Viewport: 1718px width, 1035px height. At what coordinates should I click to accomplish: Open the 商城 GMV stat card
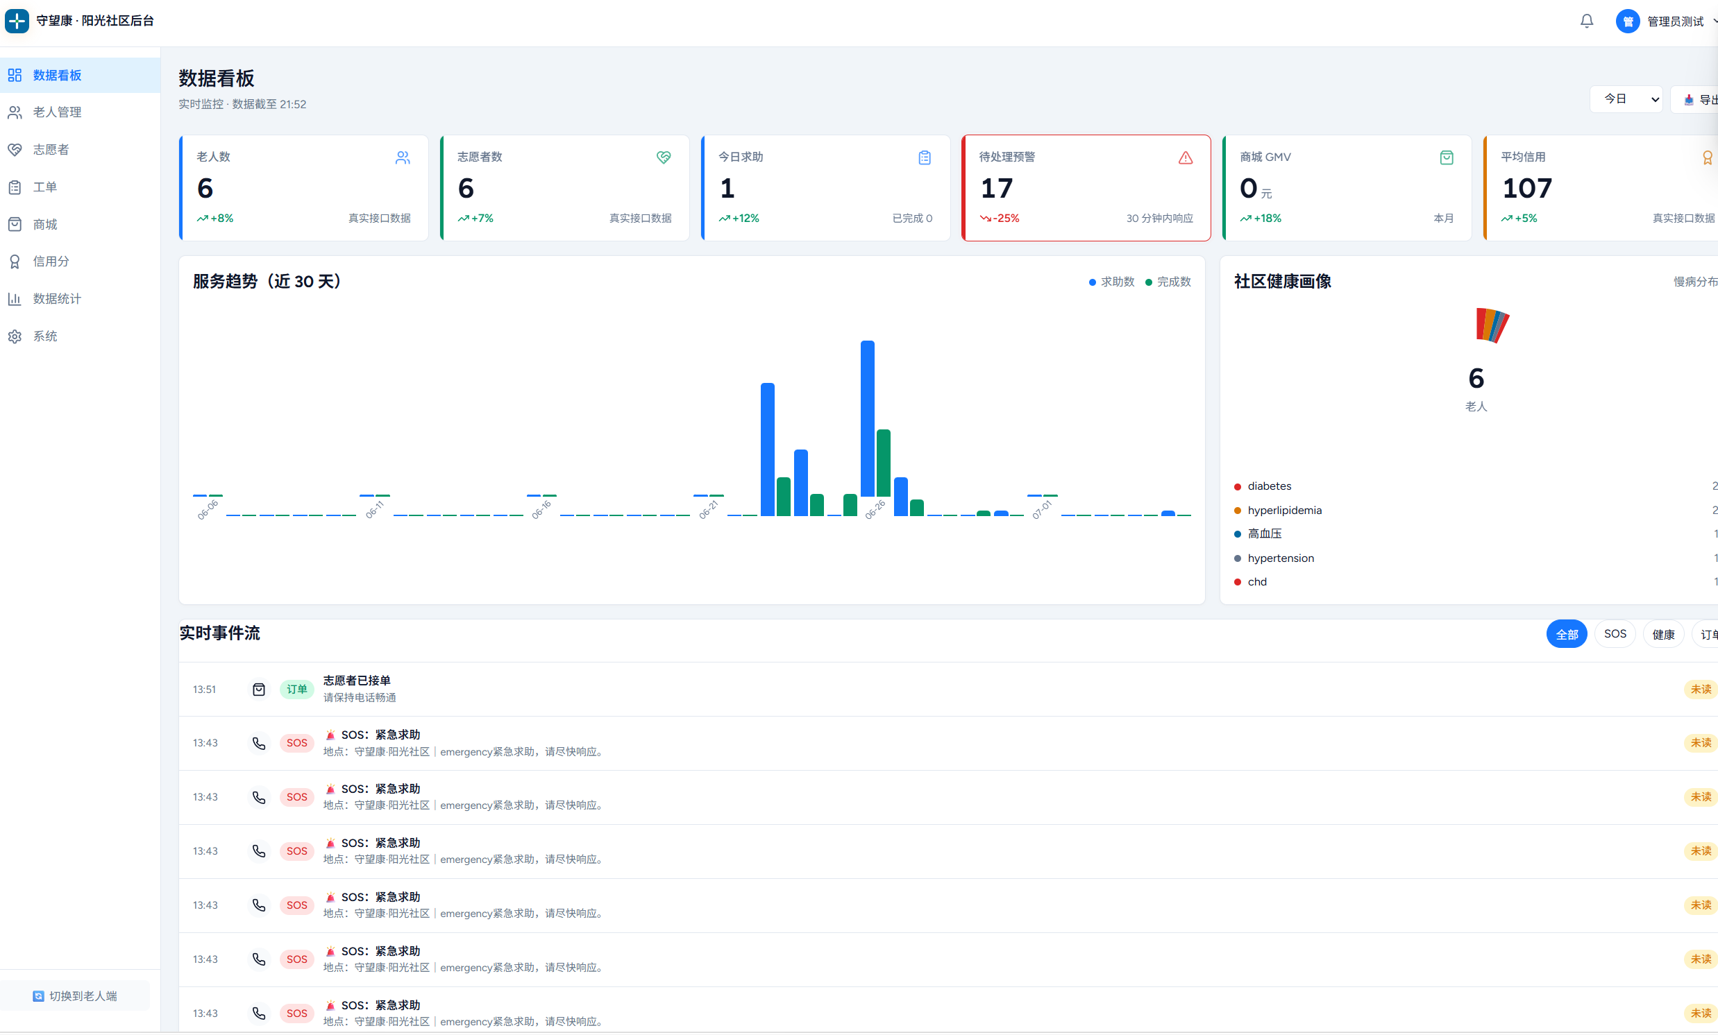(x=1347, y=188)
